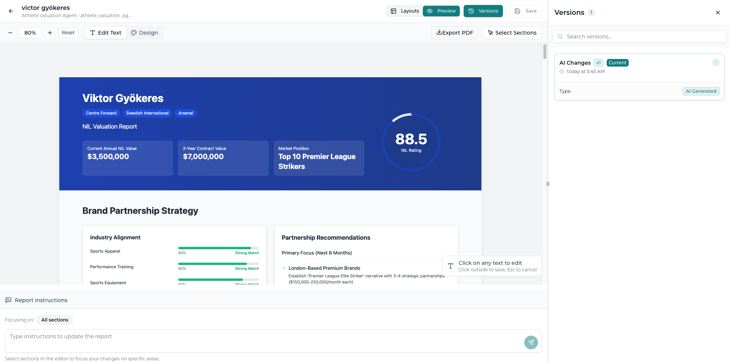Click the Arsenal tag
729x363 pixels.
[186, 113]
